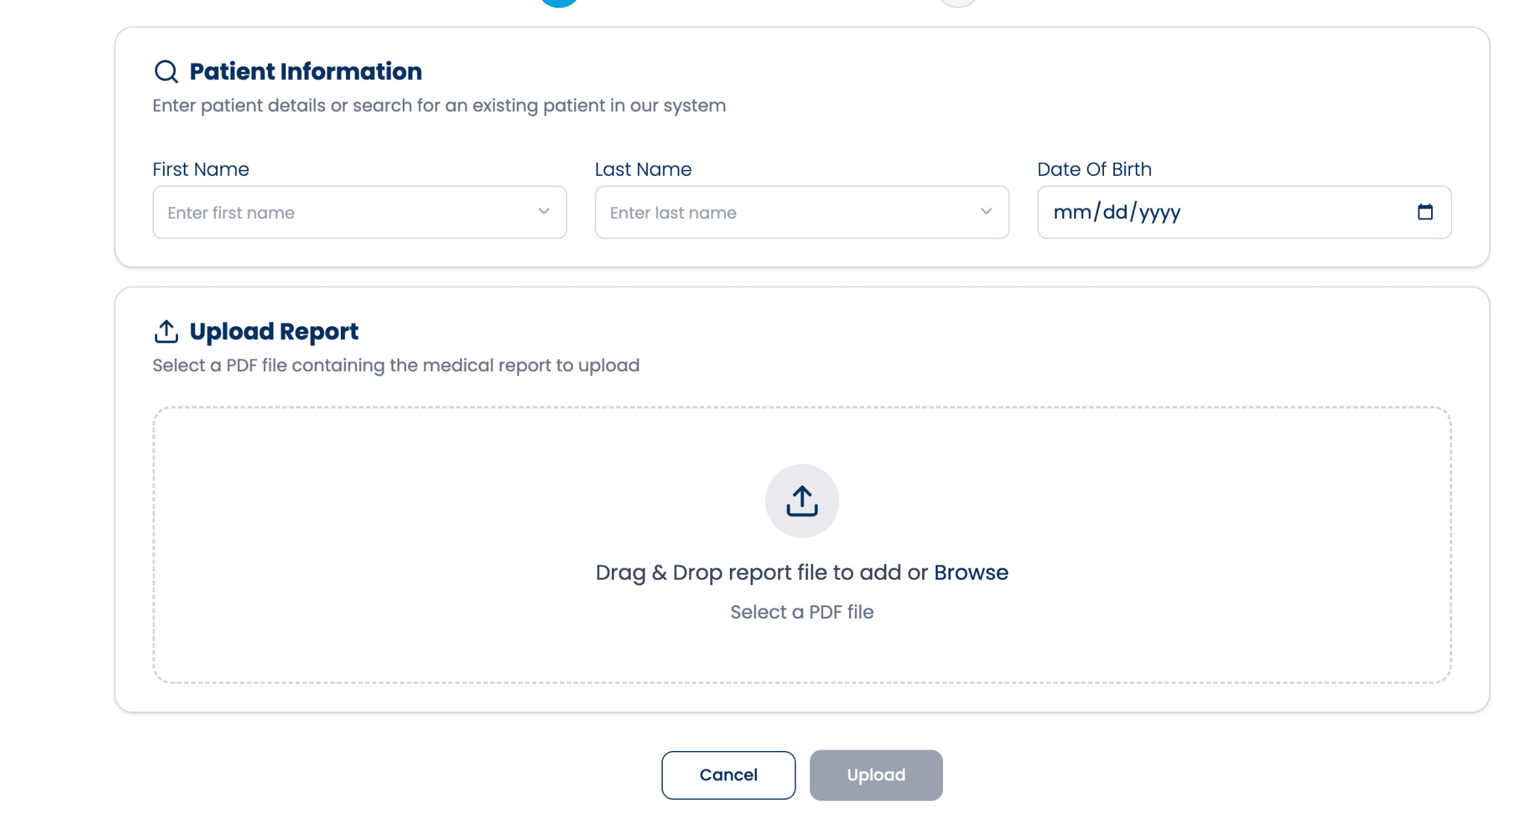Expand the First Name dropdown
This screenshot has height=835, width=1538.
tap(544, 212)
